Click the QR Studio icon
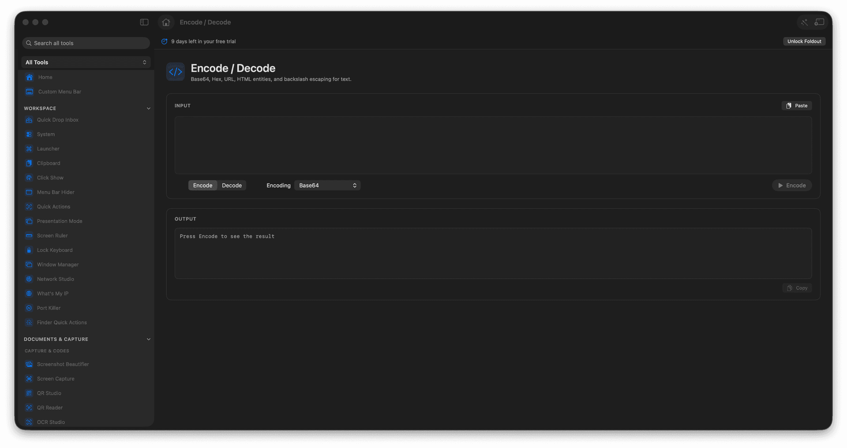The image size is (847, 448). click(29, 393)
